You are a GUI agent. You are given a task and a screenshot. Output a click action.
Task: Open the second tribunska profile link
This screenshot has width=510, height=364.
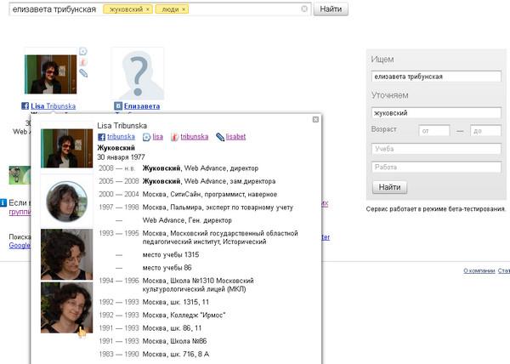coord(195,137)
